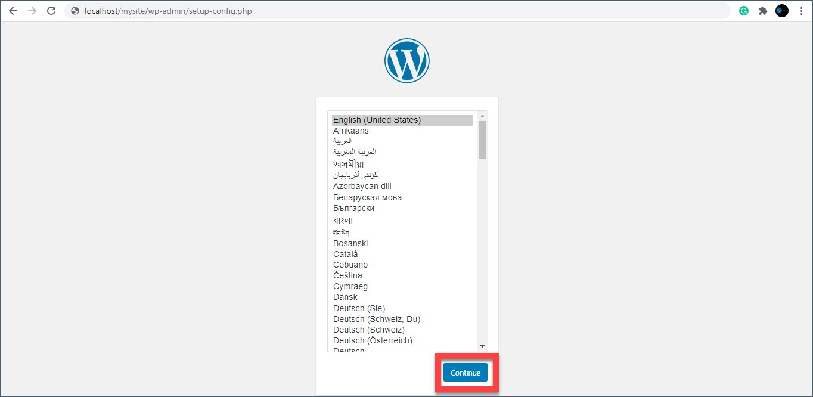Click the language list scrollbar thumb
The height and width of the screenshot is (397, 813).
point(482,140)
